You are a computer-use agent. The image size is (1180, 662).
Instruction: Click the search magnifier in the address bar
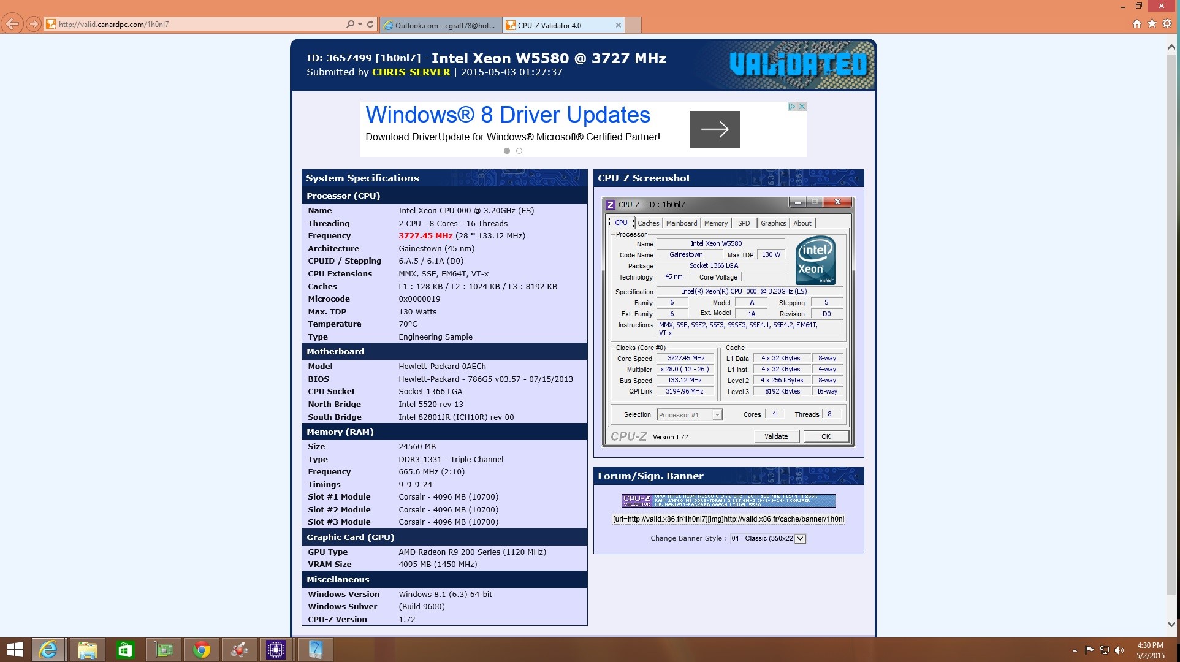coord(350,25)
